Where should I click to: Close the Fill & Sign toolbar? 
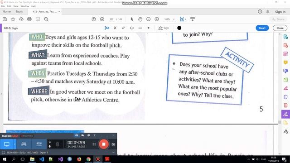pos(280,28)
